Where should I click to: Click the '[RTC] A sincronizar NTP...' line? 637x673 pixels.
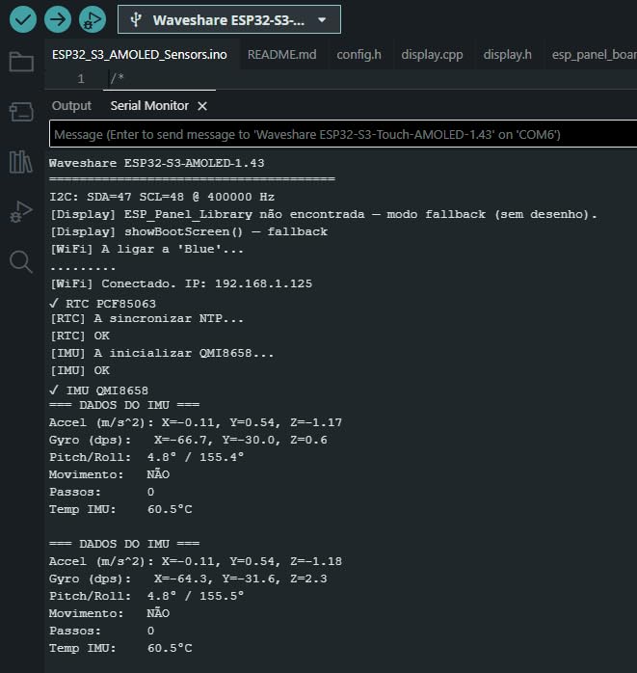pos(146,318)
